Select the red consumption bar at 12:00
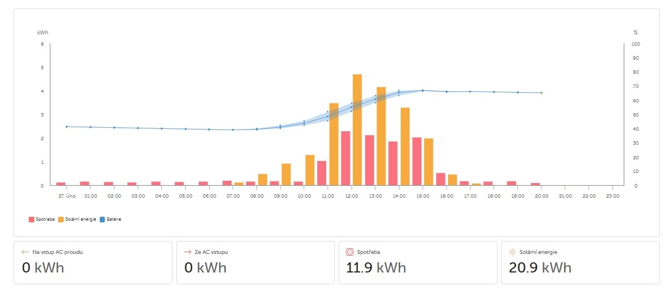Viewport: 670px width, 295px height. [345, 158]
